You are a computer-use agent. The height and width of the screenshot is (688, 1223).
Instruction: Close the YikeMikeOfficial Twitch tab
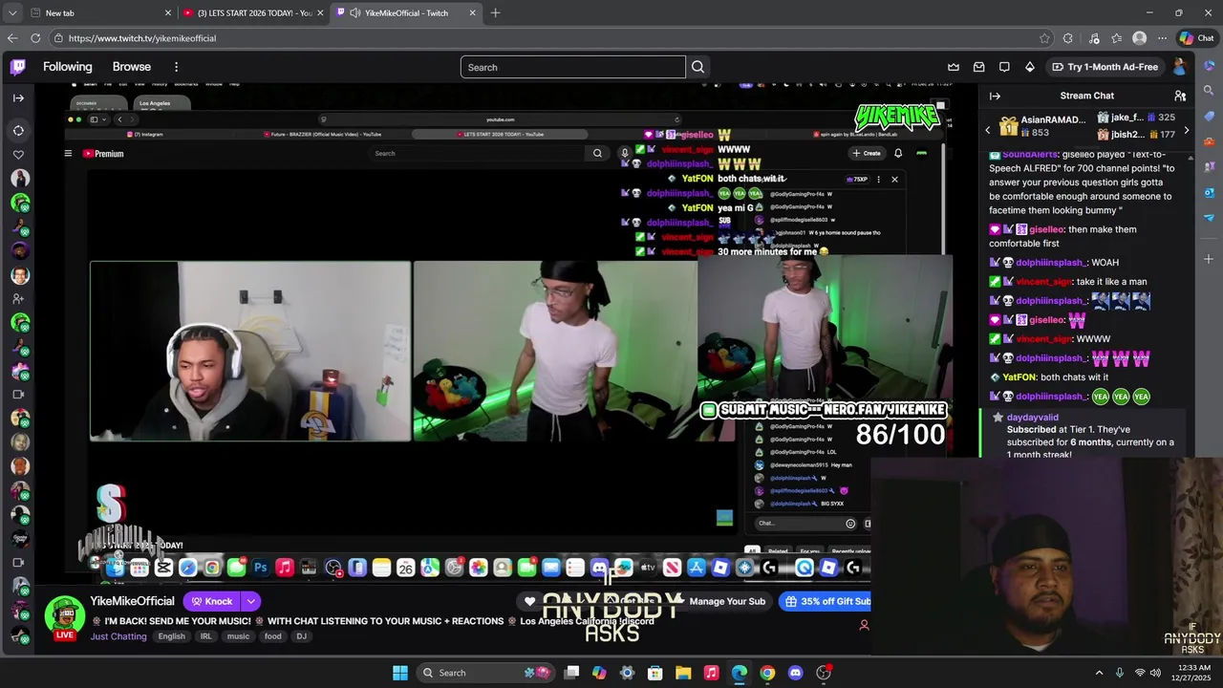[472, 12]
